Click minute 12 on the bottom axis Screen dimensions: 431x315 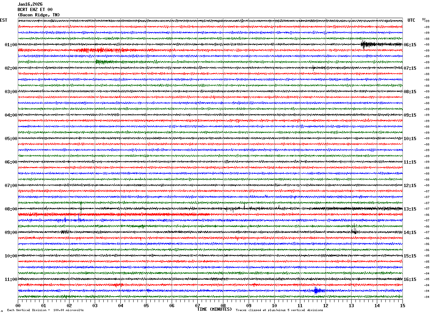tap(326, 305)
